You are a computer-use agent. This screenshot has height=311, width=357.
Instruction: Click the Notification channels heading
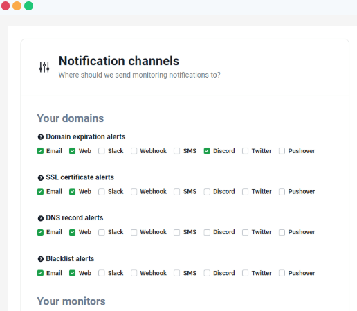point(119,61)
